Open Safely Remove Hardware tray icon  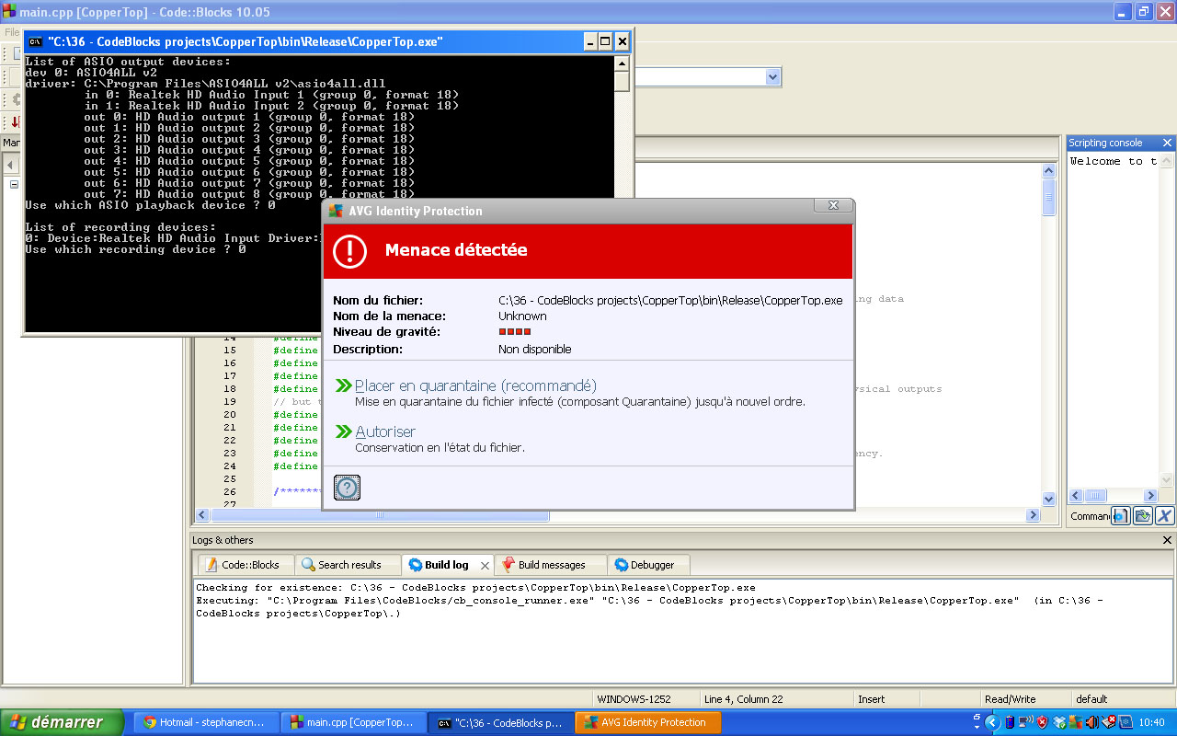tap(1109, 722)
